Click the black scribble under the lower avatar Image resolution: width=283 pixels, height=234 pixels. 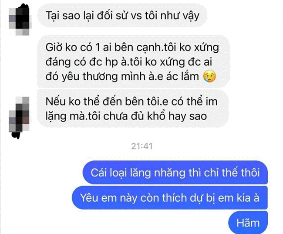pyautogui.click(x=17, y=136)
